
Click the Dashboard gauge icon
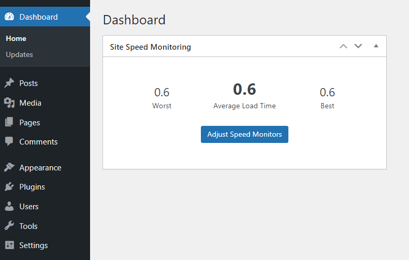point(9,17)
